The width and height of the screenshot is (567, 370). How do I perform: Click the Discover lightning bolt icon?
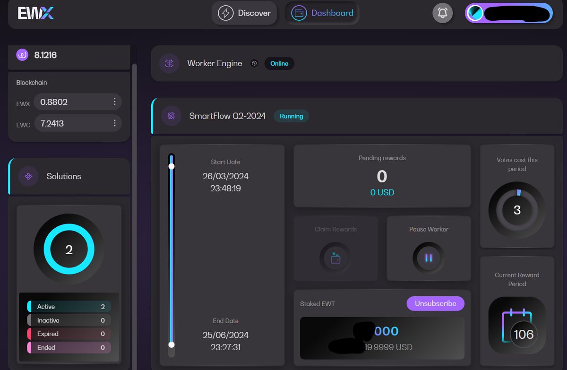[225, 13]
